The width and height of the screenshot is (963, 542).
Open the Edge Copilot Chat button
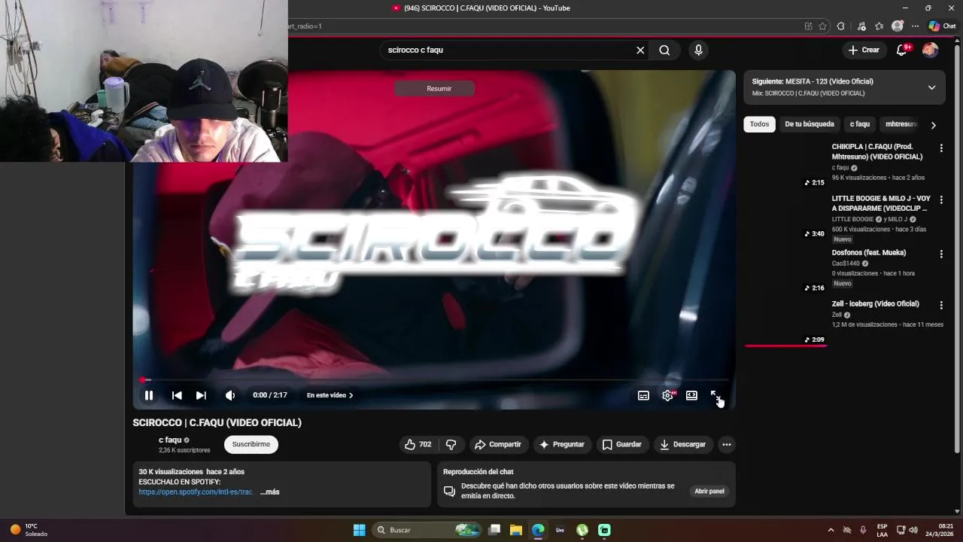click(x=942, y=26)
